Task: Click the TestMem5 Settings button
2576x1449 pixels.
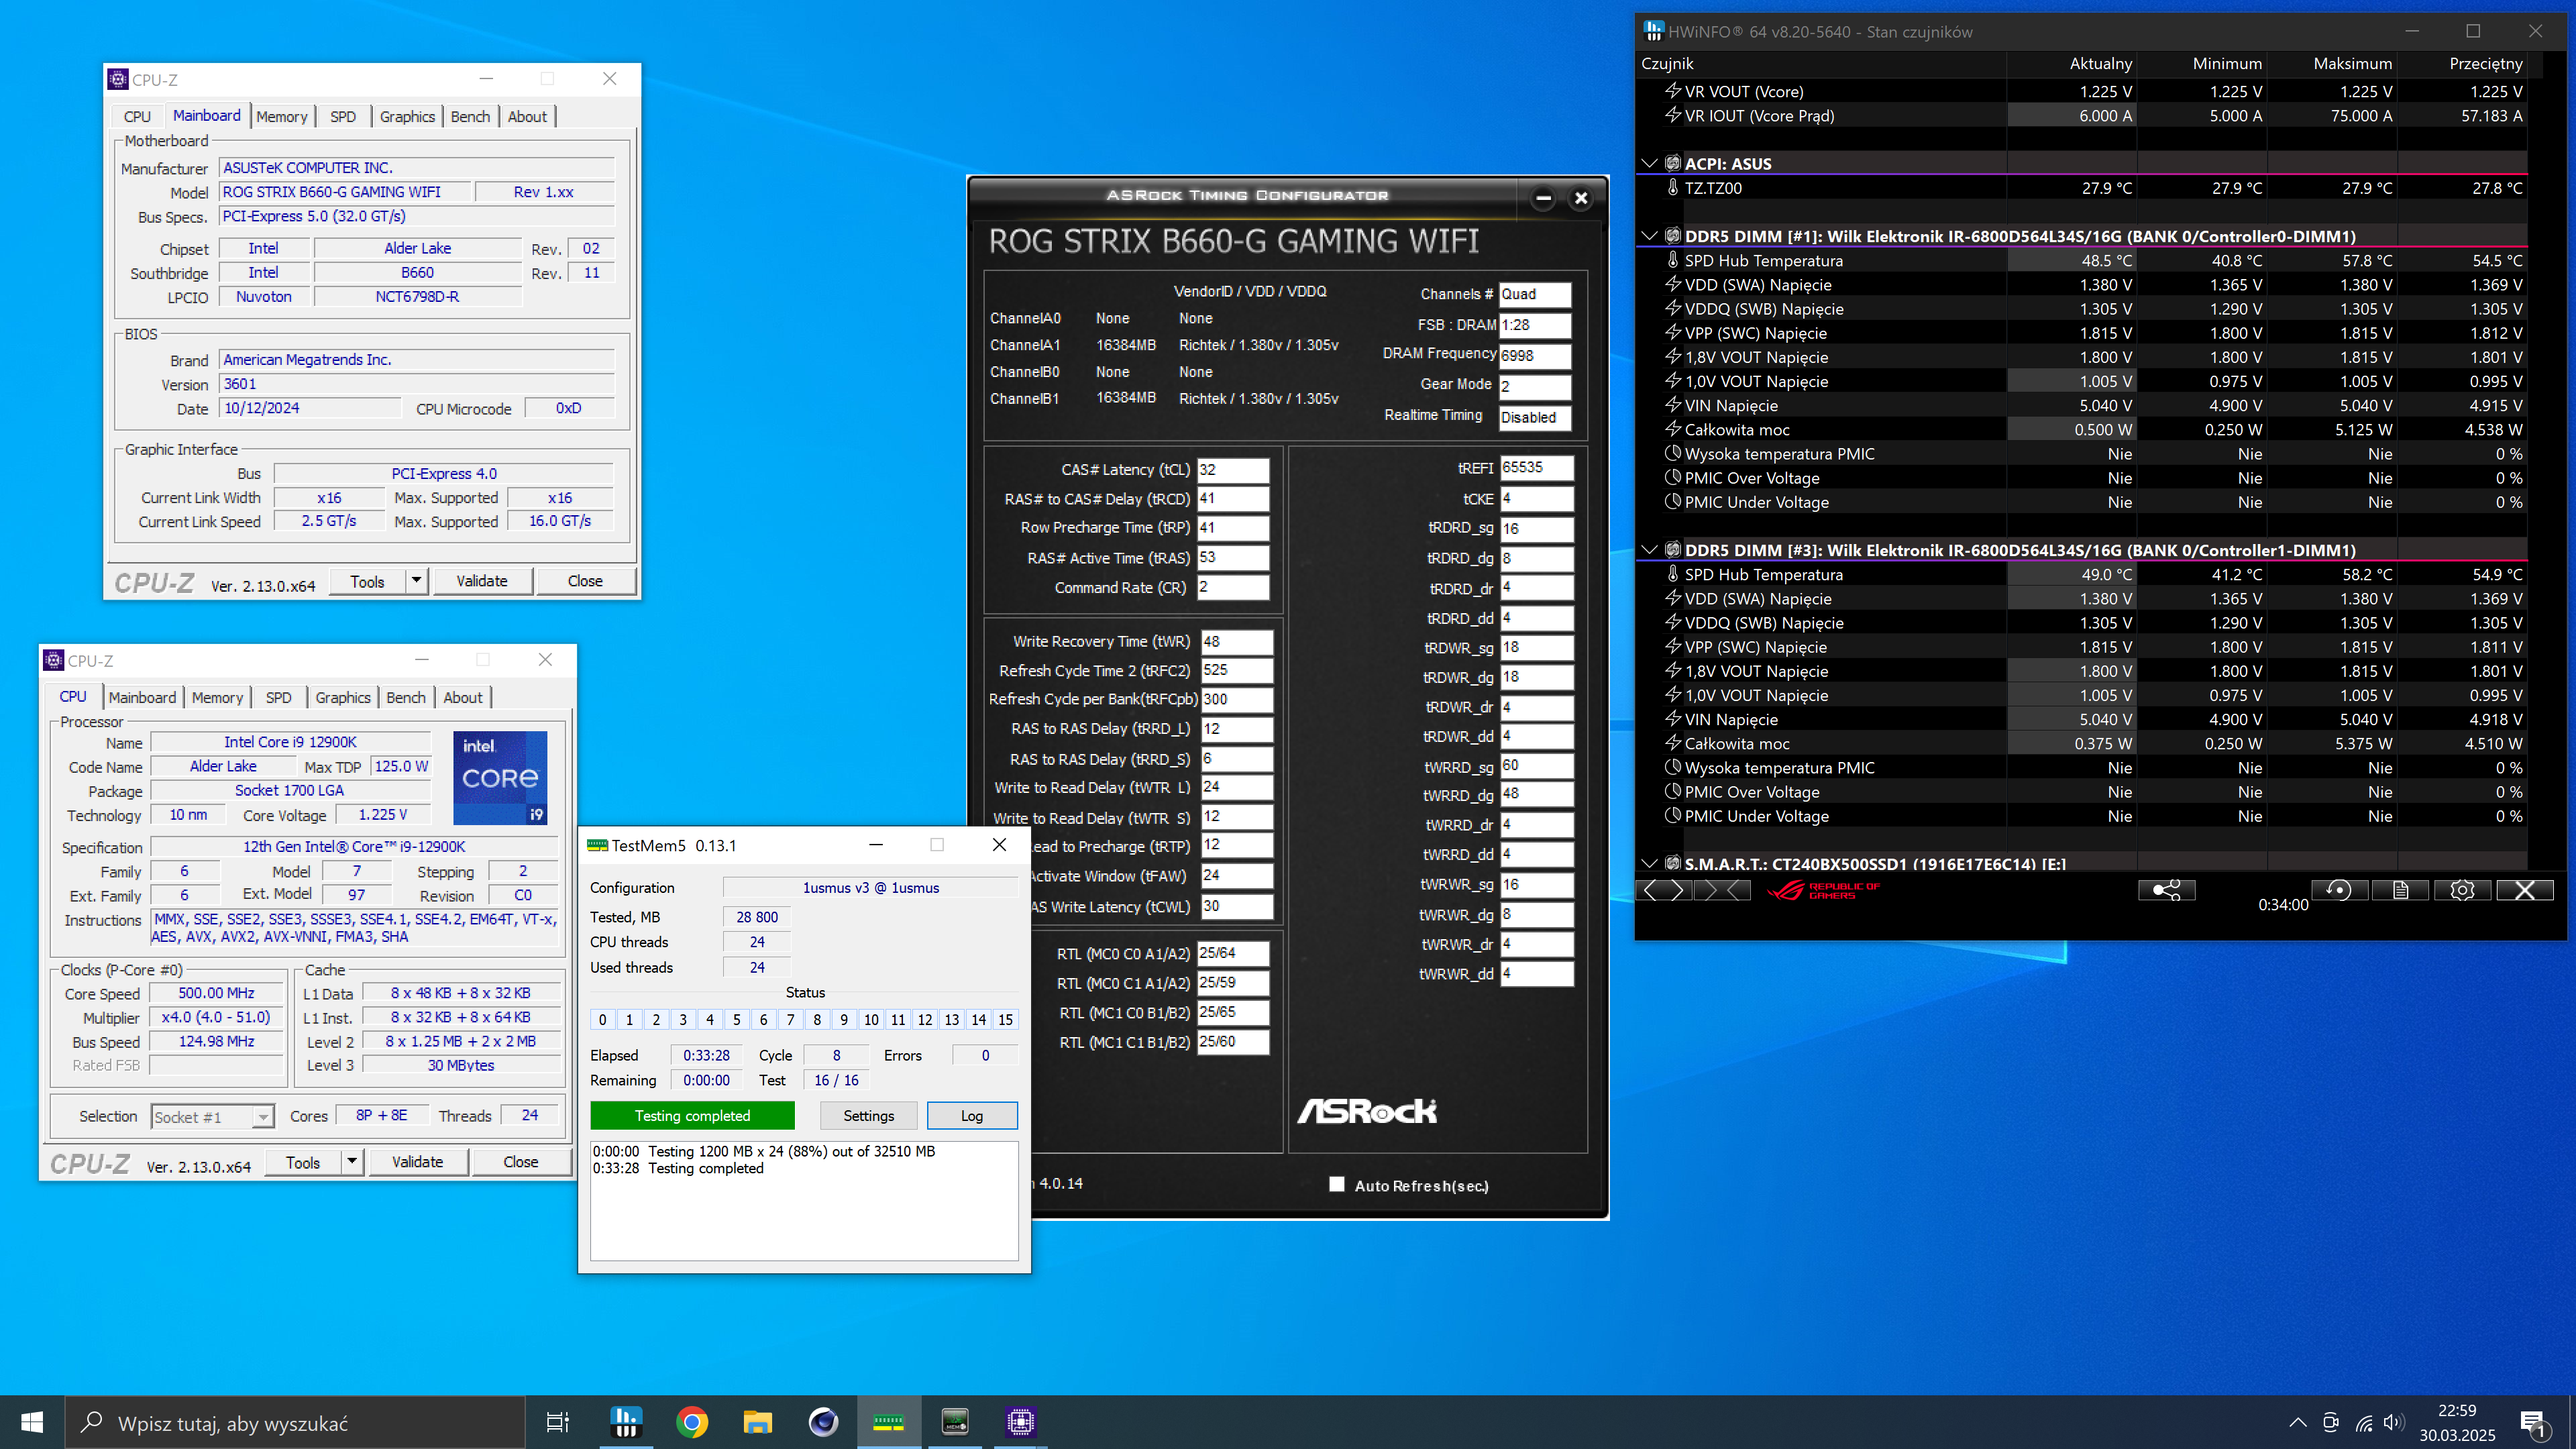Action: (x=868, y=1116)
